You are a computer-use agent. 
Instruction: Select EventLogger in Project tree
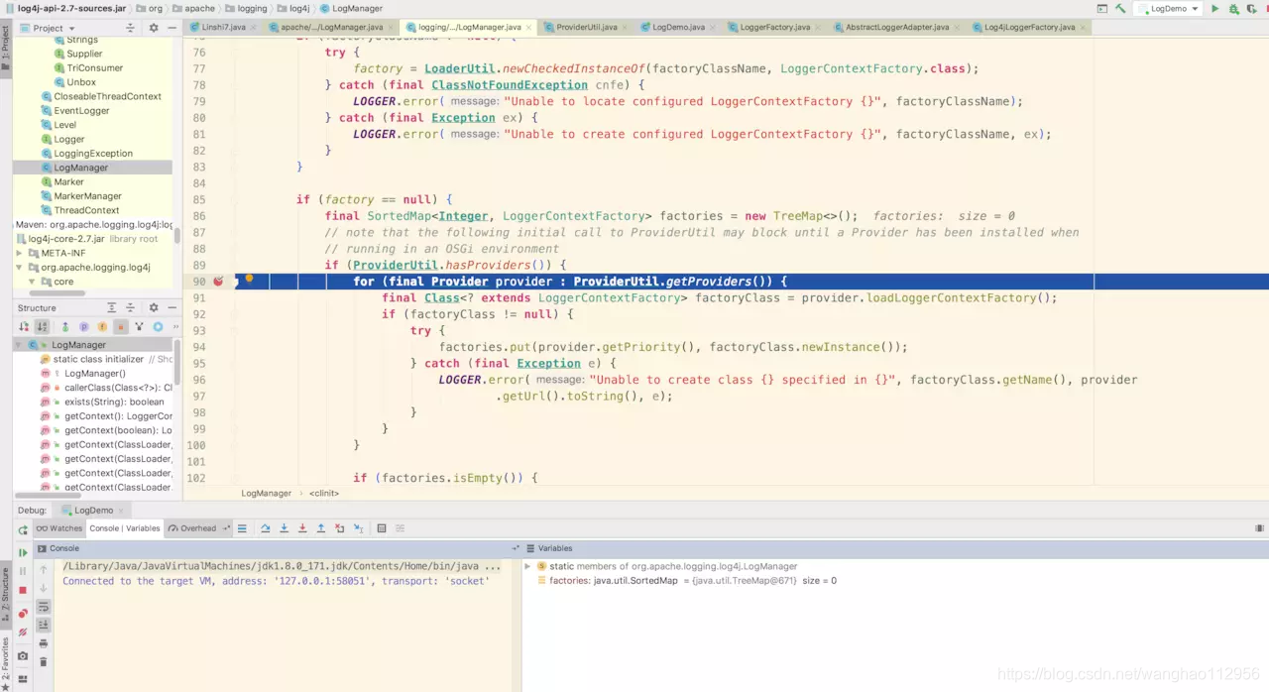pos(81,111)
